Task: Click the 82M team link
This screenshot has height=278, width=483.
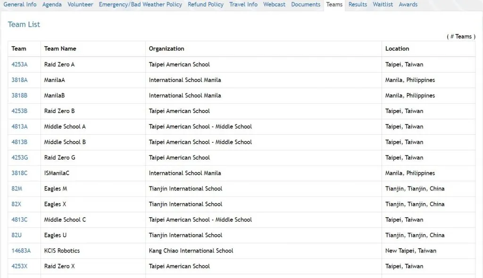Action: tap(17, 188)
